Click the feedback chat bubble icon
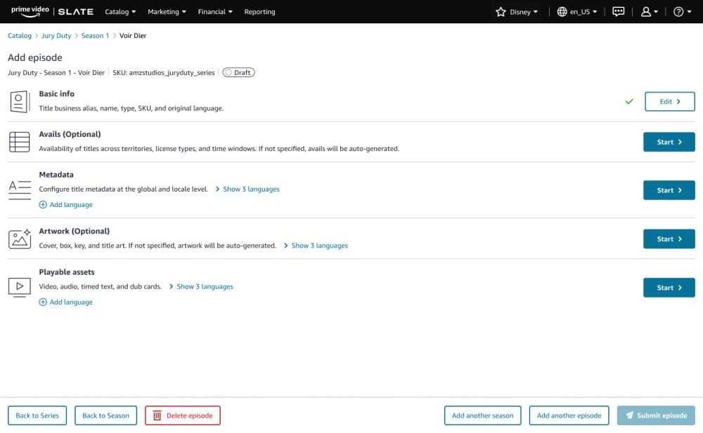 click(x=619, y=12)
